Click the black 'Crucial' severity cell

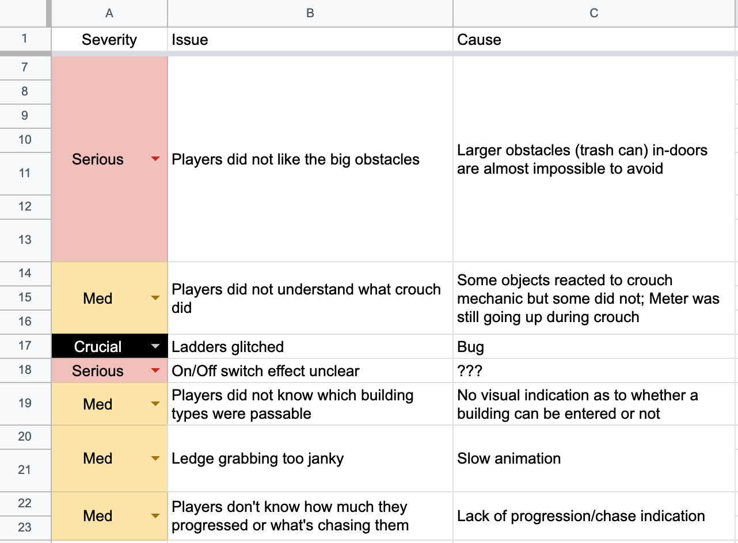point(109,346)
